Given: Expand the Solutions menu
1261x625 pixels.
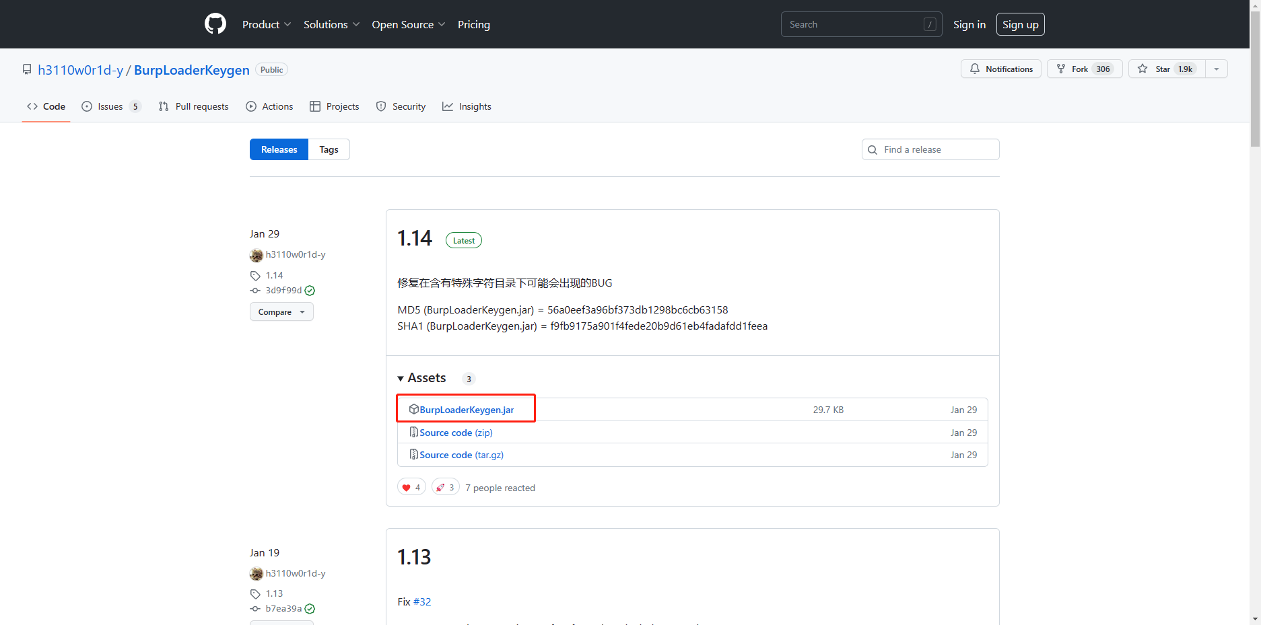Looking at the screenshot, I should 331,24.
